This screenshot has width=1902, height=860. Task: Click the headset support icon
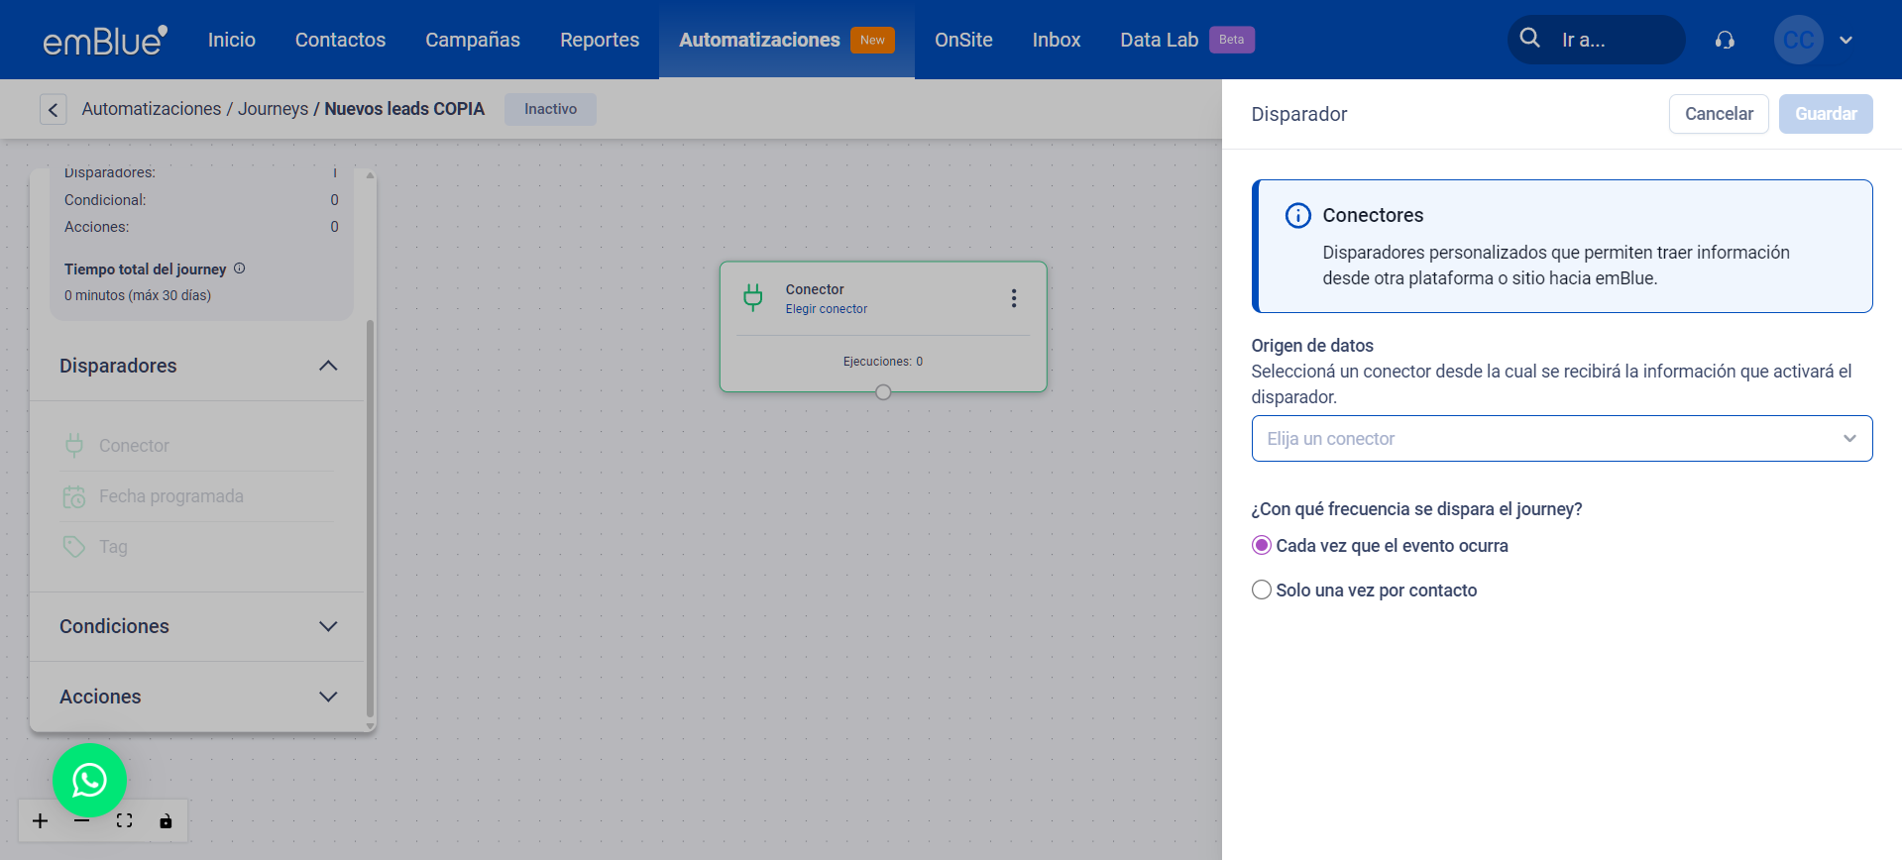1725,40
